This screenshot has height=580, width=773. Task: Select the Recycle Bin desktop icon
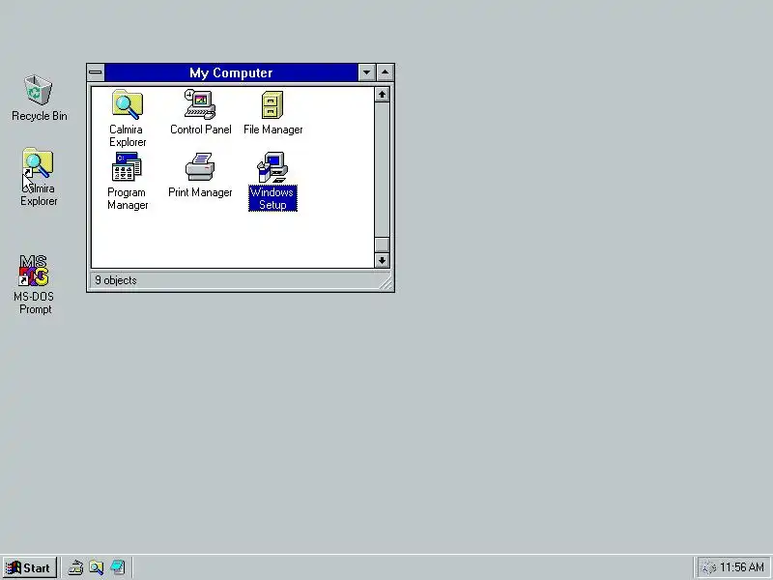pyautogui.click(x=38, y=90)
